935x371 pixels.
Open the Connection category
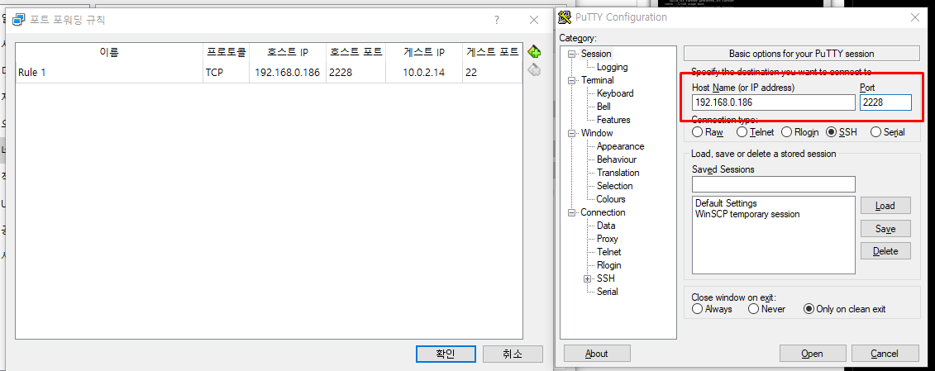(x=603, y=212)
